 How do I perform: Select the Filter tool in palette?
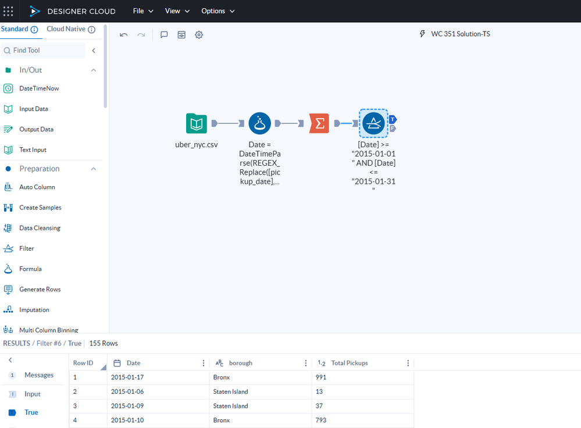[26, 248]
